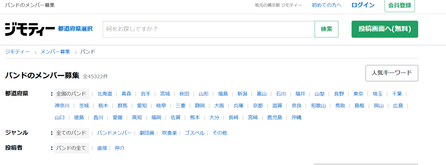The height and width of the screenshot is (165, 446).
Task: Pick the ゴスペル genre
Action: 194,133
